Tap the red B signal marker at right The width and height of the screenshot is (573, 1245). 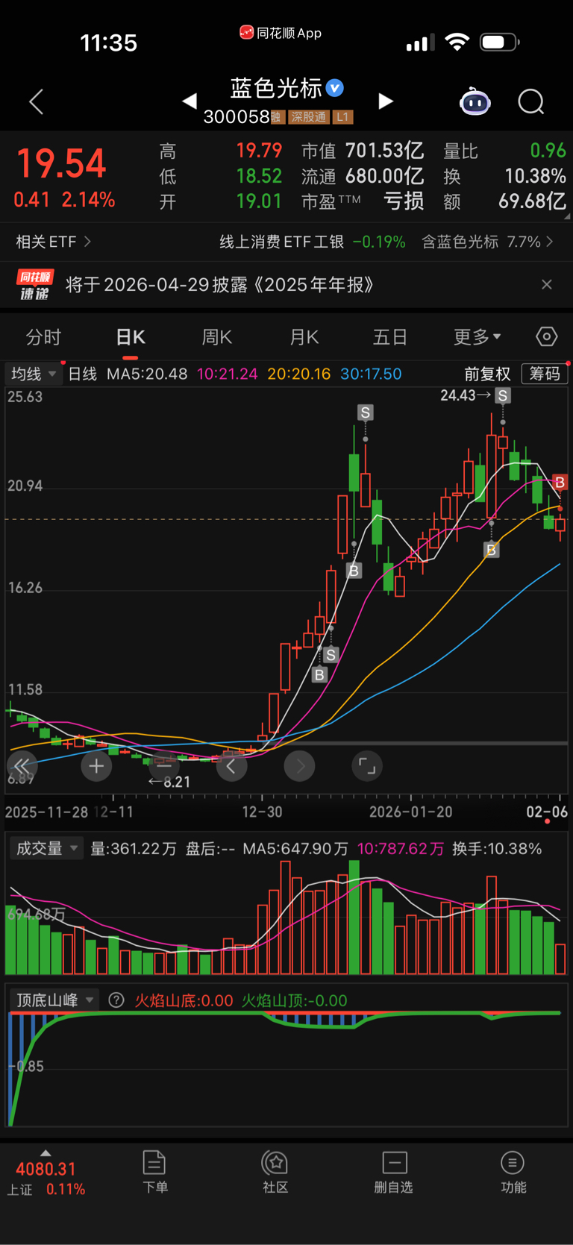(x=560, y=482)
